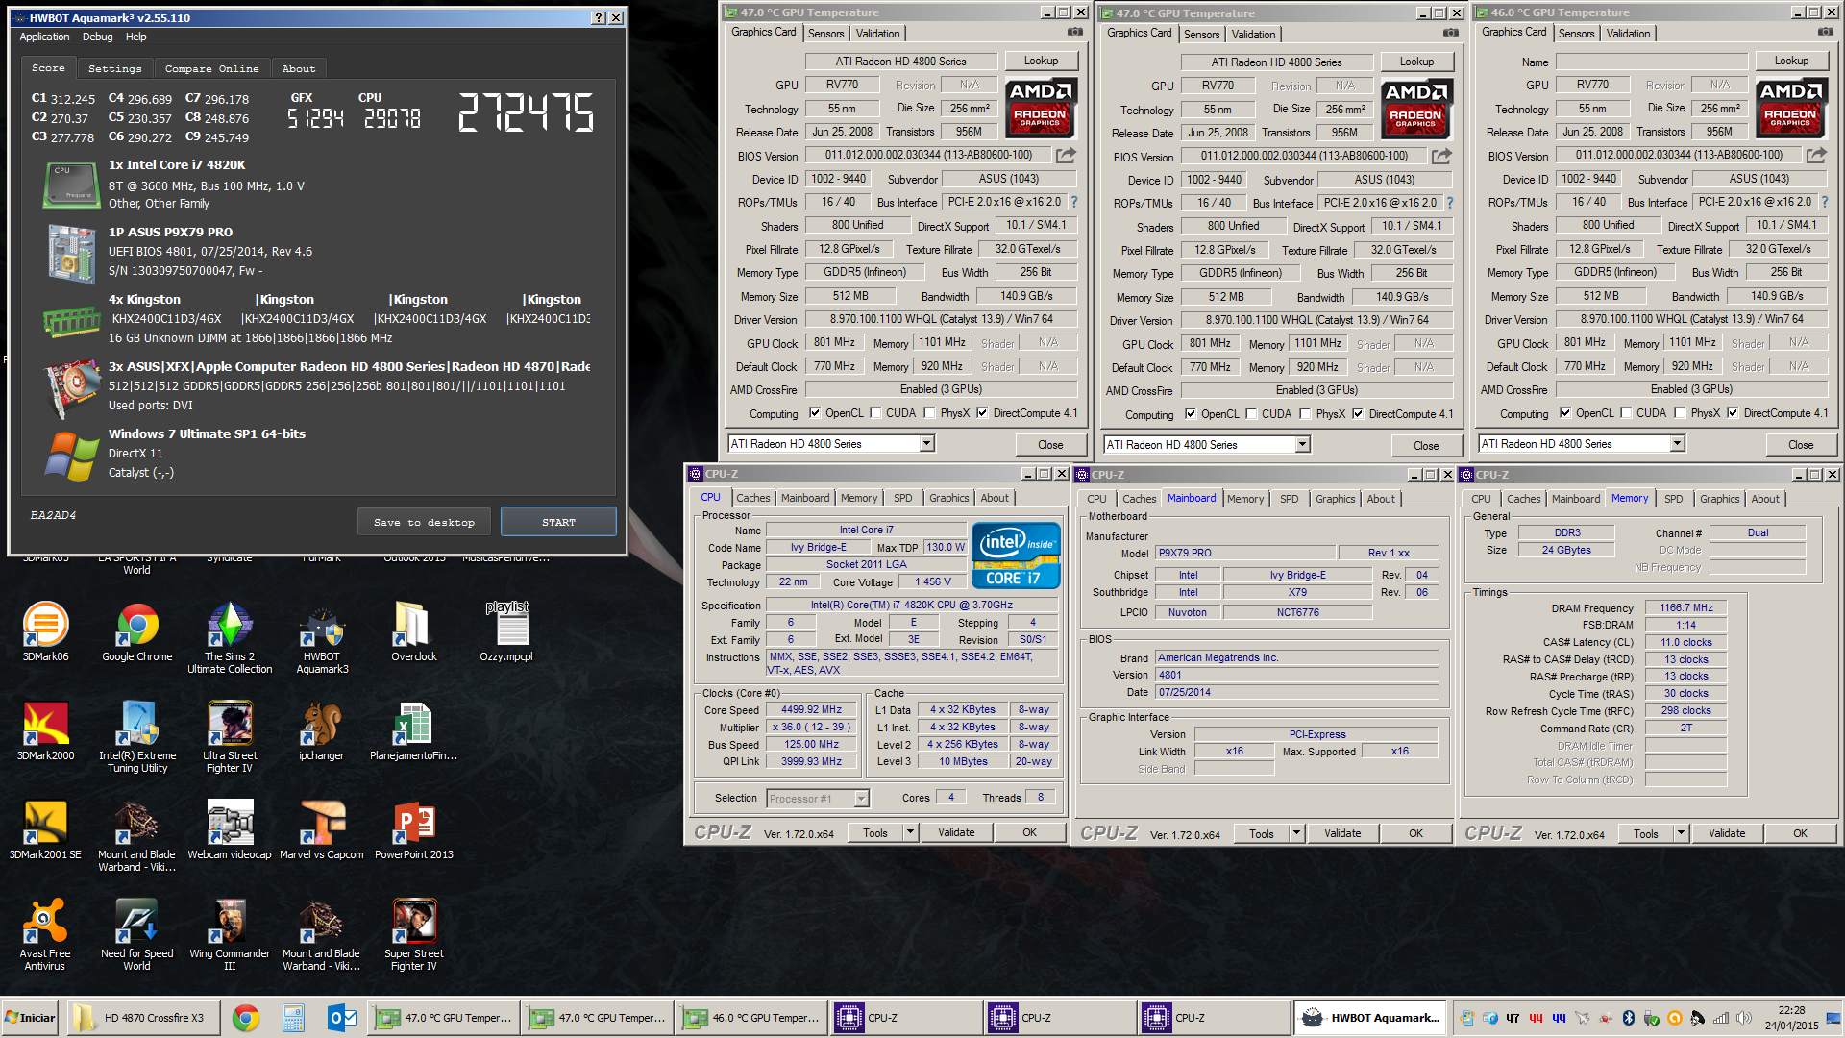Screen dimensions: 1845x1038
Task: Open Caches tab in CPU-Z CPU window
Action: pyautogui.click(x=753, y=498)
